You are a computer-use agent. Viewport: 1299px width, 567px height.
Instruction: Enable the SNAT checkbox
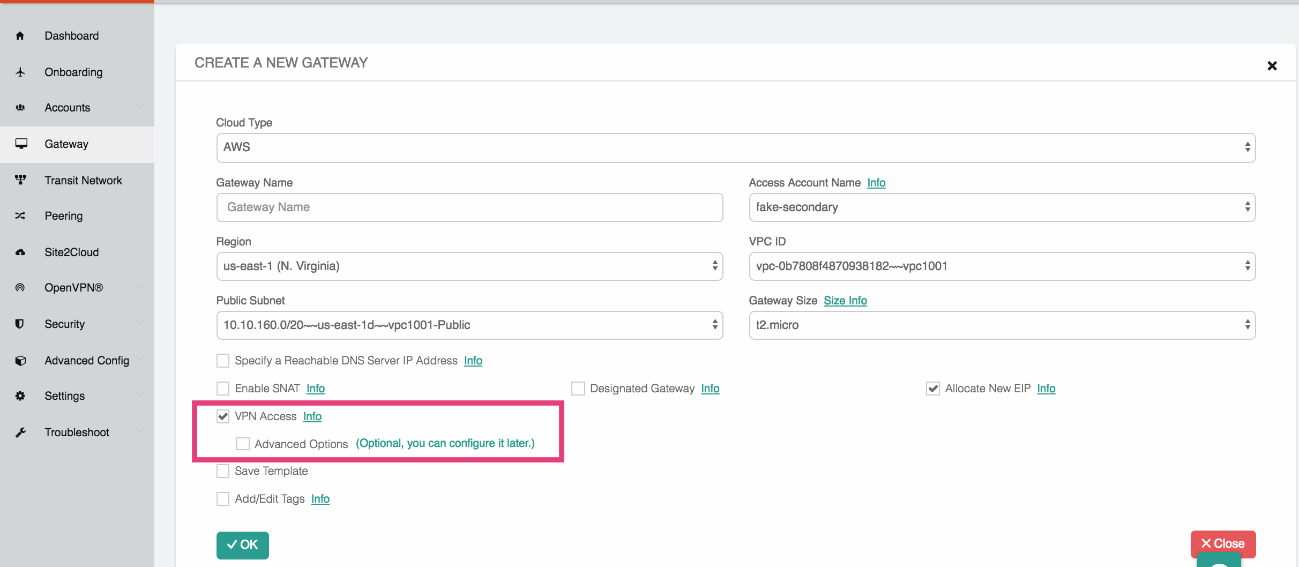(223, 389)
